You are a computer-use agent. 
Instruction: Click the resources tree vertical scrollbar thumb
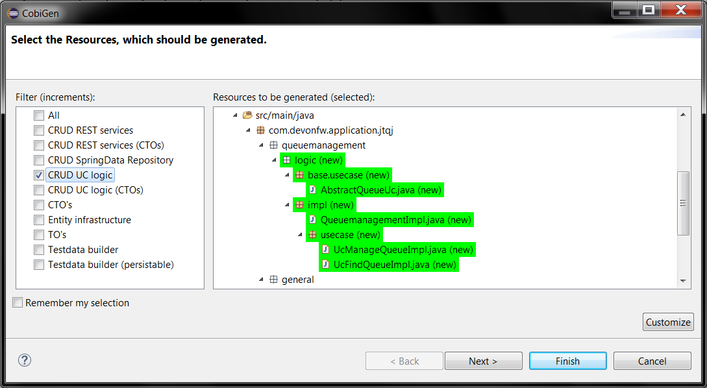pos(683,203)
